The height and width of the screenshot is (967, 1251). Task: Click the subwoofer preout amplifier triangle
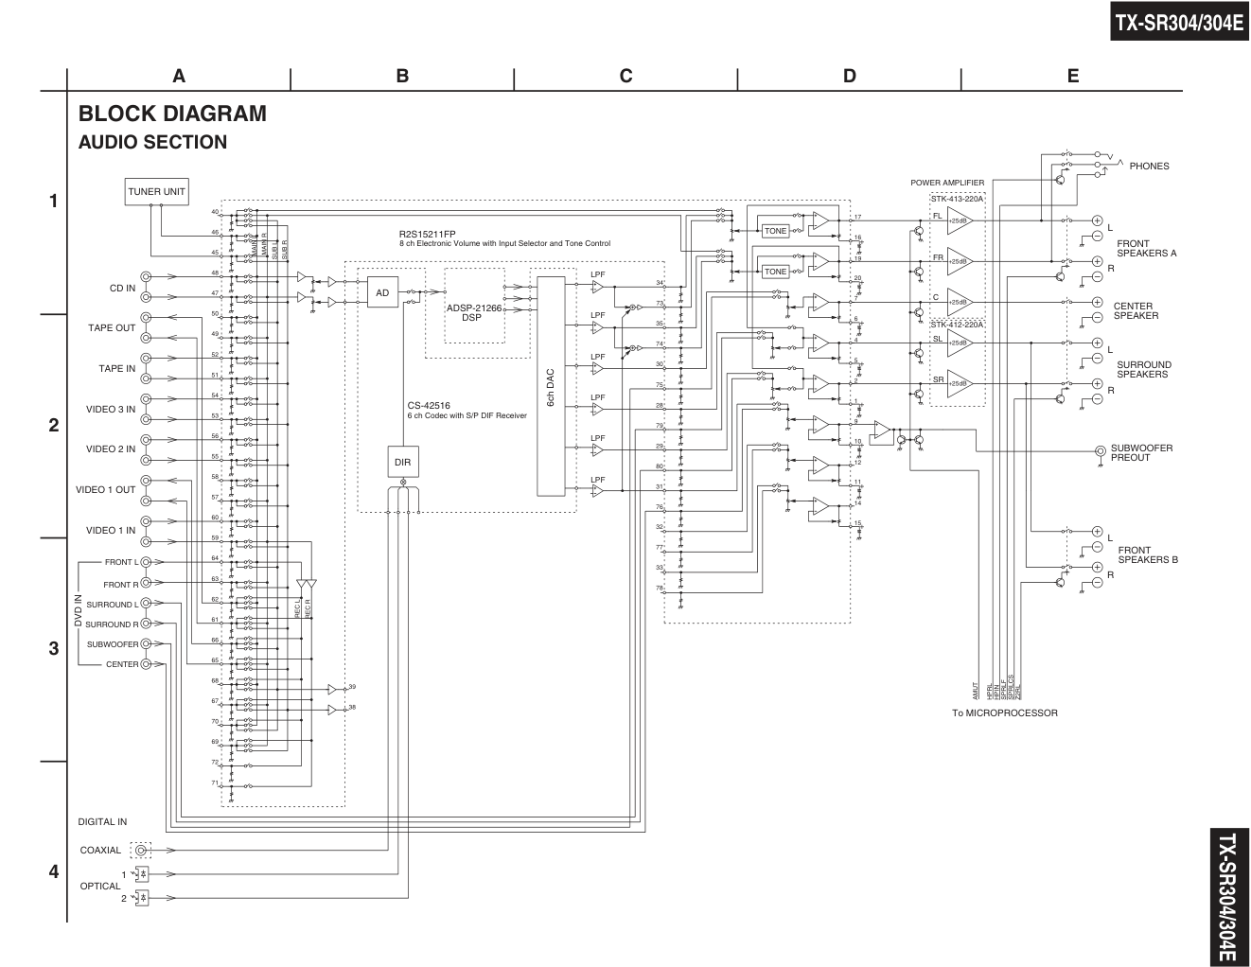click(x=882, y=431)
